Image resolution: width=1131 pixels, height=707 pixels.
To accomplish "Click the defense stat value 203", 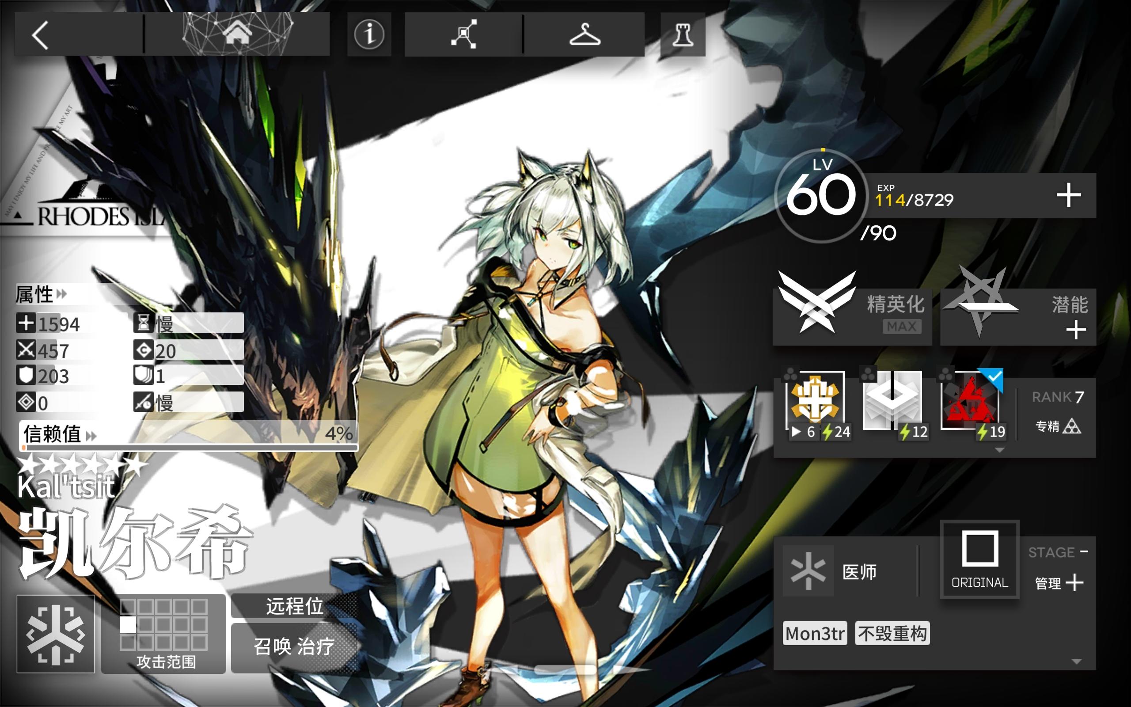I will coord(53,376).
